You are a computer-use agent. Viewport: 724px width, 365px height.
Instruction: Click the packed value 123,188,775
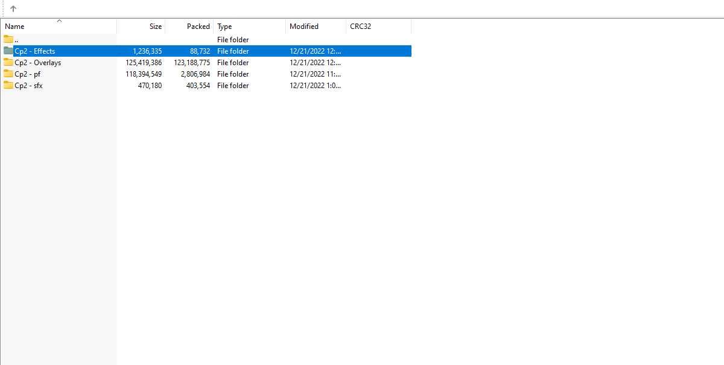[x=192, y=63]
